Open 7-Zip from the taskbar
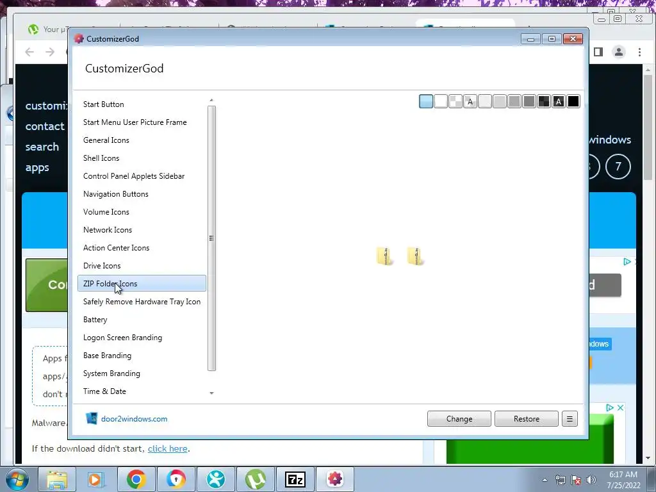 pos(295,479)
